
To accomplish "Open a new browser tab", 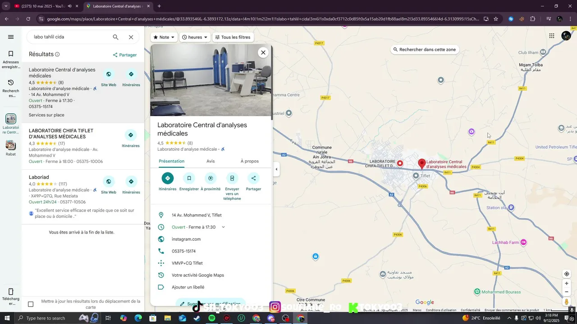I will click(x=159, y=6).
